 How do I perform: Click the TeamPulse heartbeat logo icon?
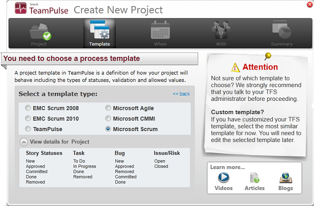pyautogui.click(x=20, y=8)
